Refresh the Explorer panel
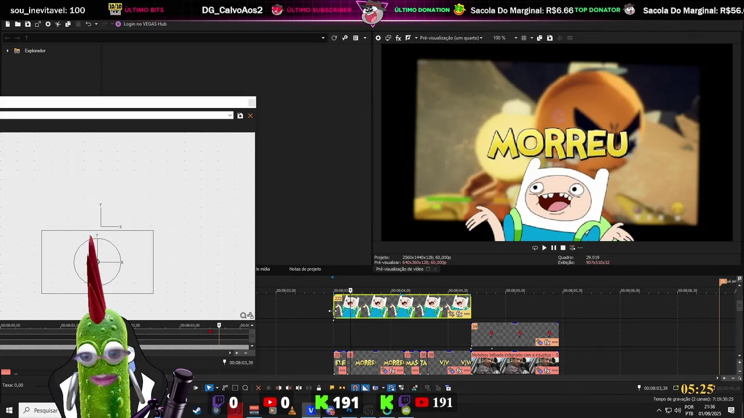 (x=334, y=38)
